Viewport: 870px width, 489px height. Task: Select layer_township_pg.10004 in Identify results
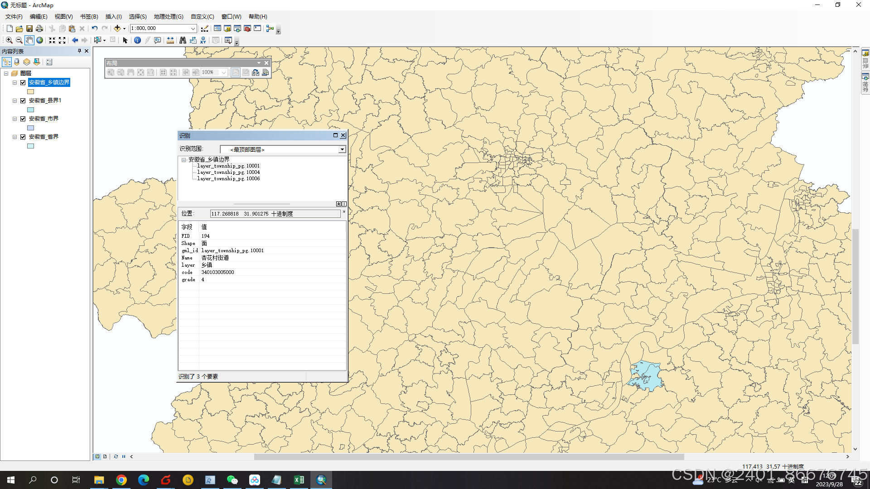tap(228, 173)
